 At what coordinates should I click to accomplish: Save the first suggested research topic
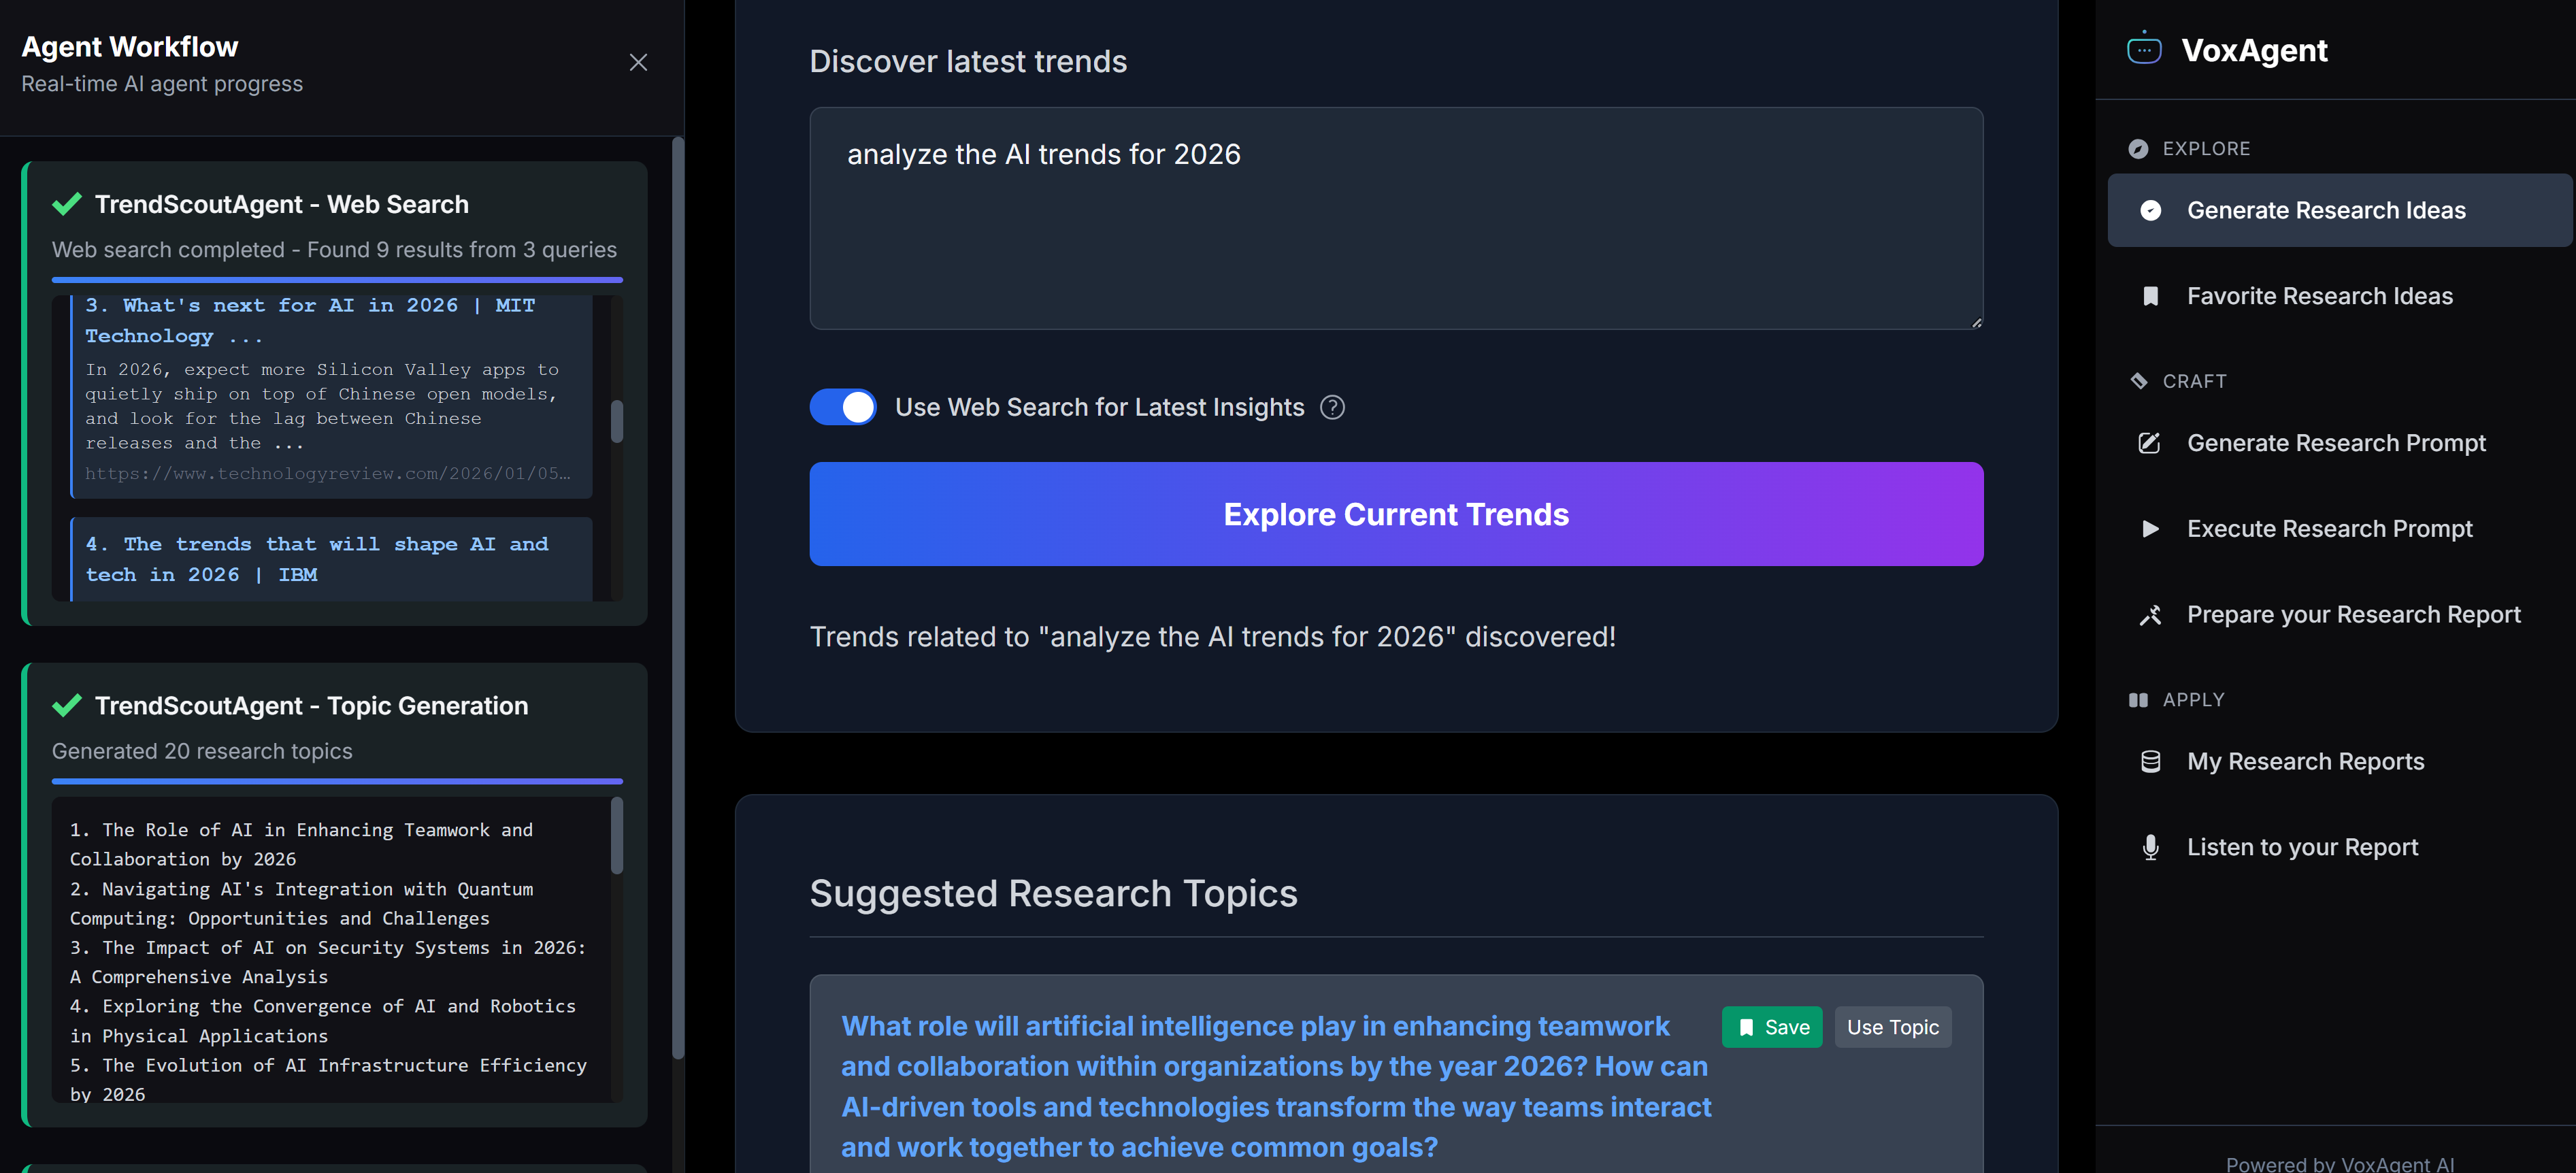pos(1771,1027)
